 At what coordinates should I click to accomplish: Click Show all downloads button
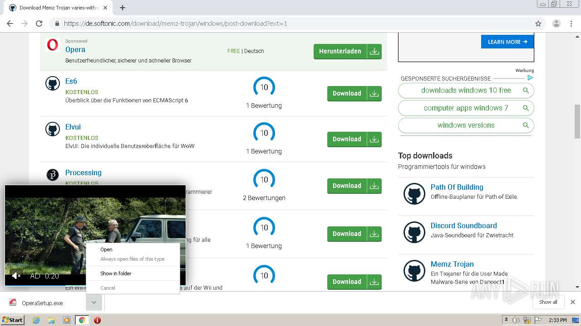point(548,302)
